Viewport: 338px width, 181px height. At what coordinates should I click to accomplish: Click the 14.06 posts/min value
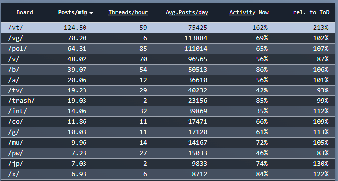[x=77, y=111]
